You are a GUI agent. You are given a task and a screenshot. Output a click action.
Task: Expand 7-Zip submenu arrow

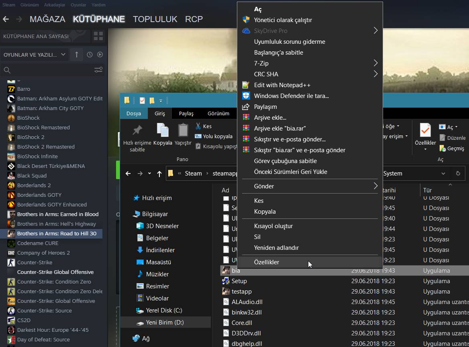point(375,63)
